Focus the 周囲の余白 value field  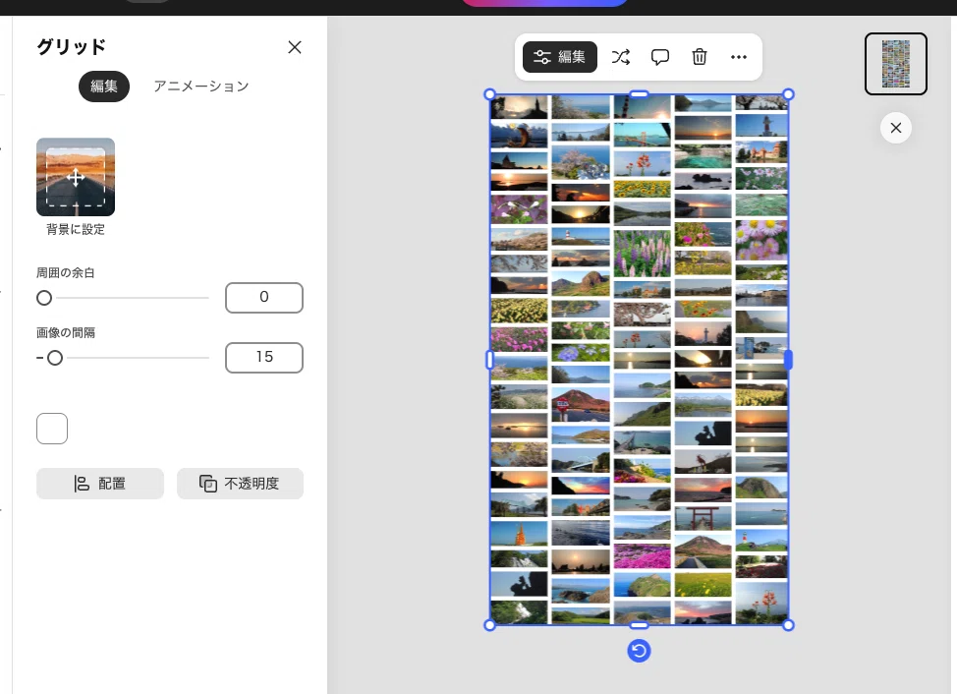pos(264,298)
